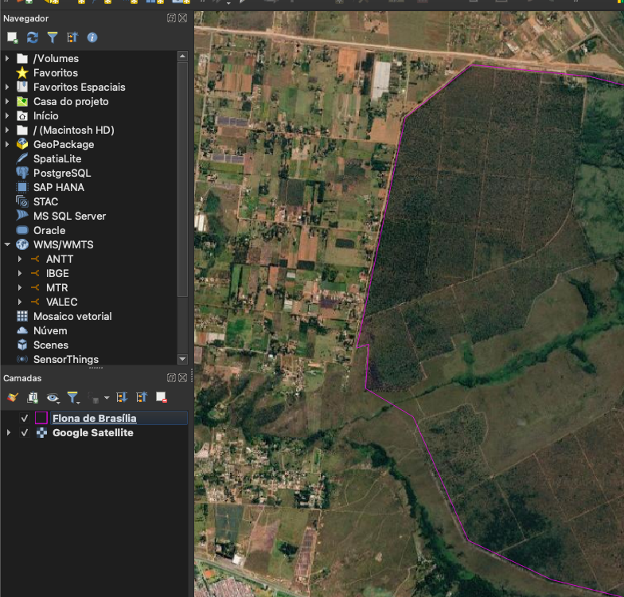624x597 pixels.
Task: Select Favoritos star item
Action: coord(56,73)
